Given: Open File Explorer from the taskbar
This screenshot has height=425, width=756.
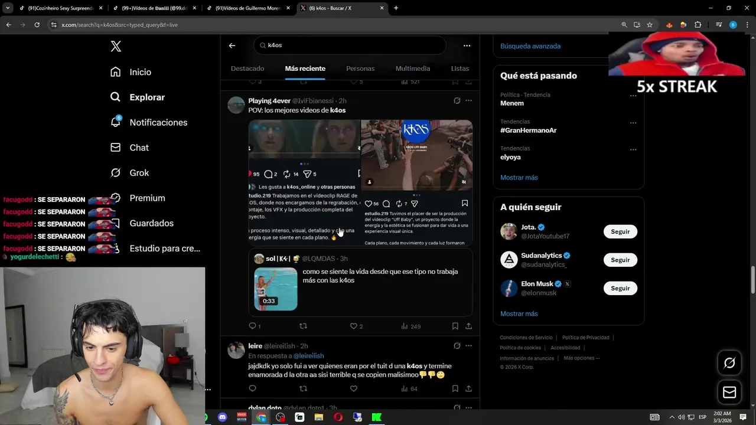Looking at the screenshot, I should [319, 417].
